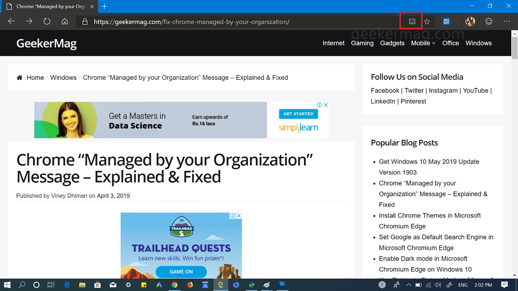Open Google Chrome from taskbar

pos(175,285)
